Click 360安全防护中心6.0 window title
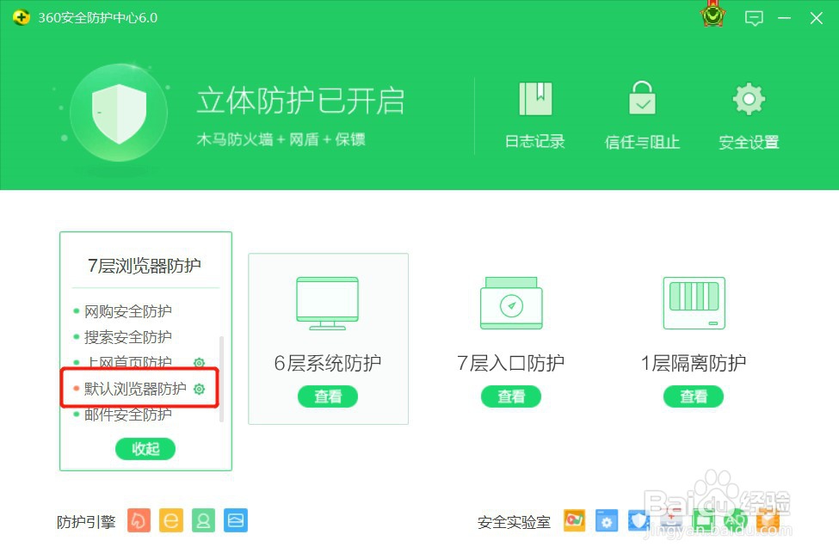839x559 pixels. [x=98, y=18]
